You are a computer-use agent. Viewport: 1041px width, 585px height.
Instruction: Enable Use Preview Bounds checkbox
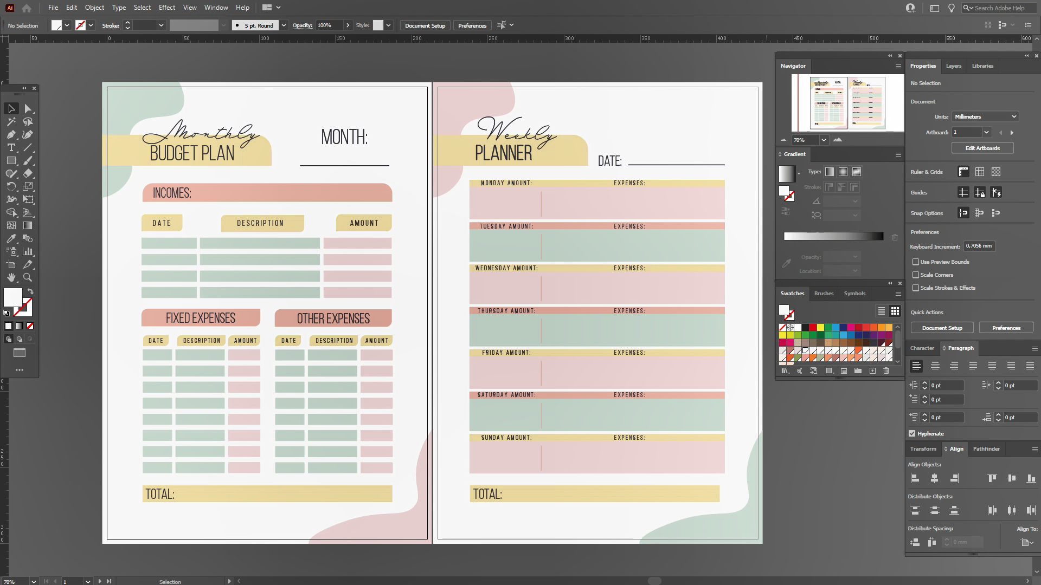[x=916, y=262]
